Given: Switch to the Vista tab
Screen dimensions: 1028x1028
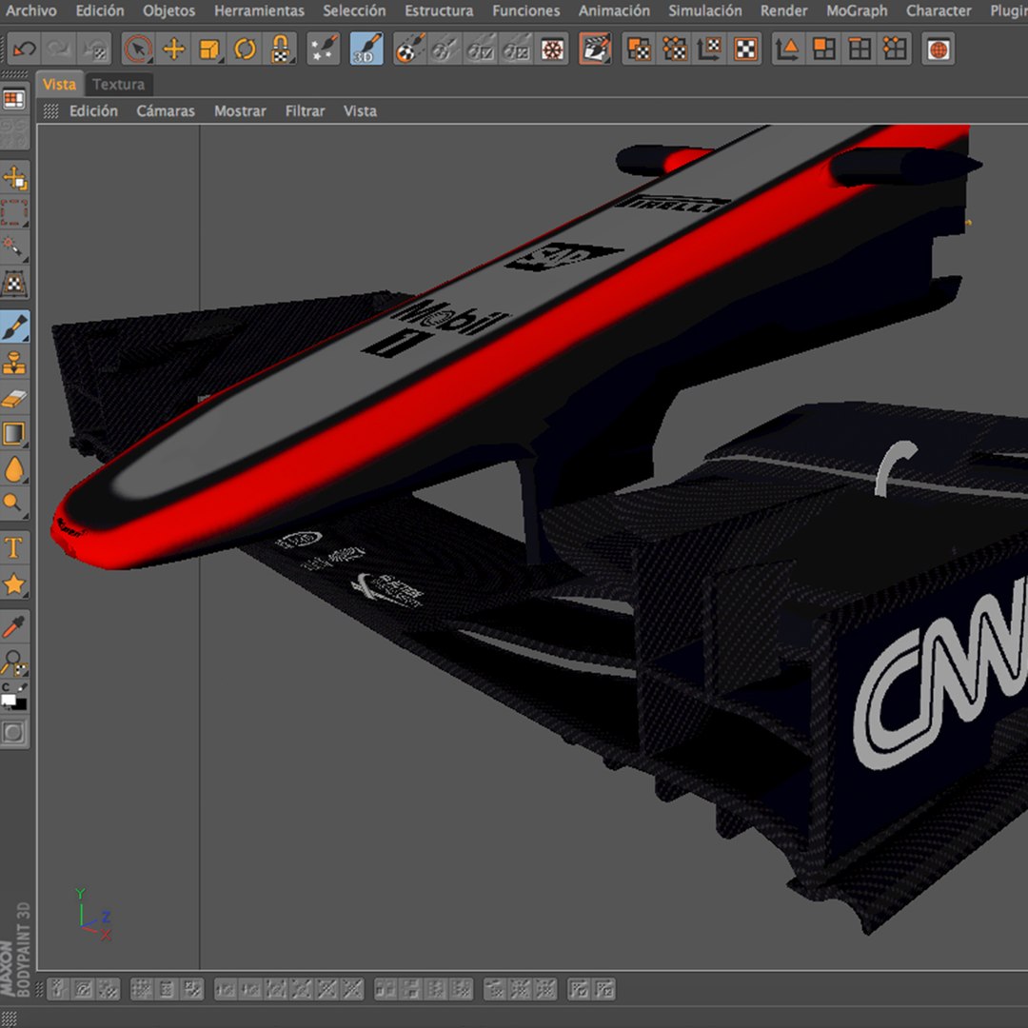Looking at the screenshot, I should pos(59,84).
